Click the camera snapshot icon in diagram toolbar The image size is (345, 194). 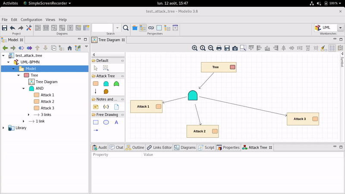tap(235, 48)
